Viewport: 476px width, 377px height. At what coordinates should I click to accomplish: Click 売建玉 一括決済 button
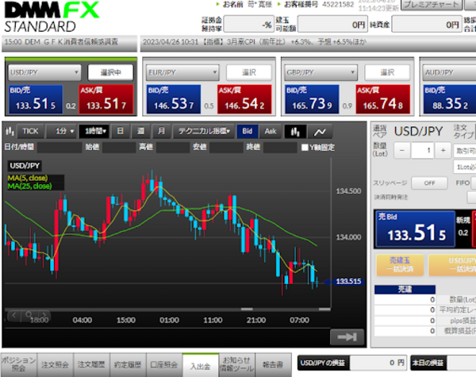click(400, 264)
